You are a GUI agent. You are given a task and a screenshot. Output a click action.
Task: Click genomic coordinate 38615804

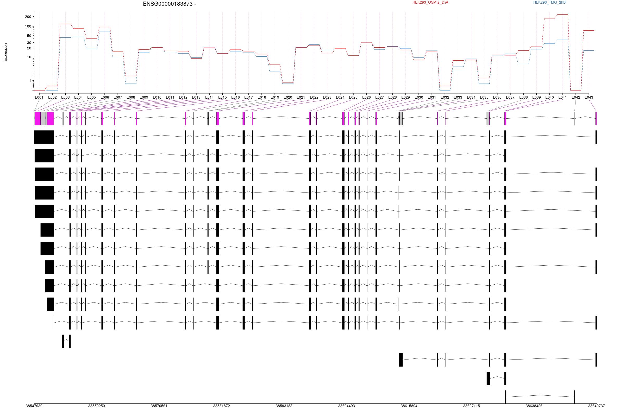pyautogui.click(x=409, y=406)
